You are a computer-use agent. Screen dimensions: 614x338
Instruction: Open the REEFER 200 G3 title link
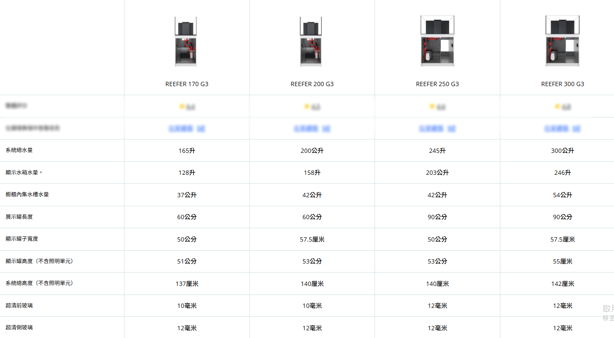(312, 84)
